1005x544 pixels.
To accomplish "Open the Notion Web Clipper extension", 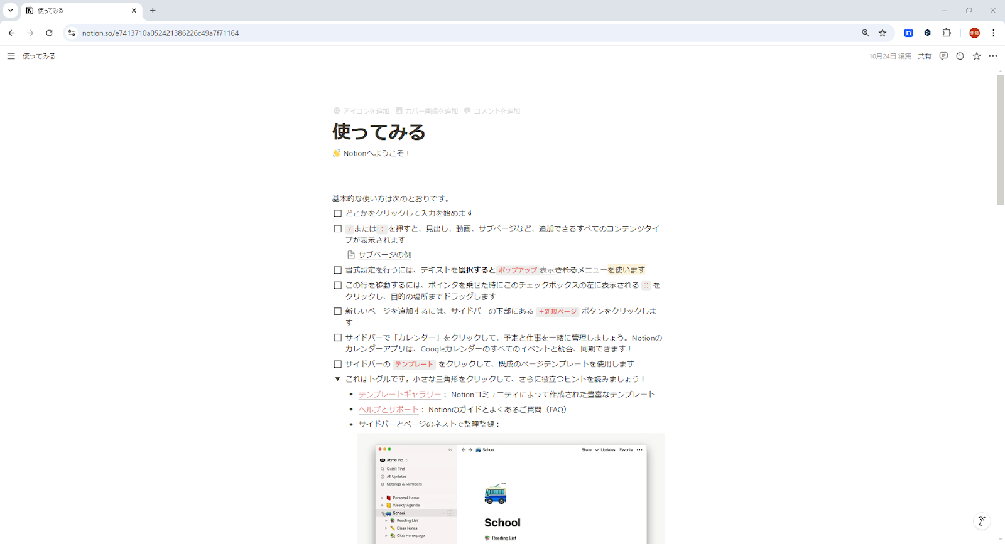I will (908, 33).
